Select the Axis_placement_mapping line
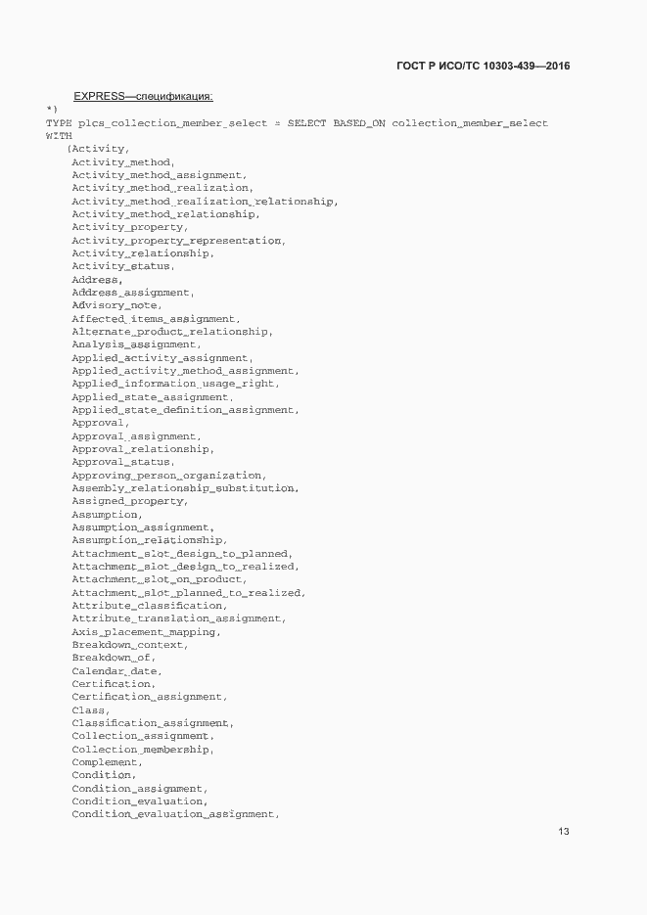The image size is (647, 915). [147, 632]
